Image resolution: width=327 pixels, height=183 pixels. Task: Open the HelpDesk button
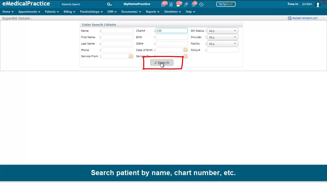coord(226,4)
